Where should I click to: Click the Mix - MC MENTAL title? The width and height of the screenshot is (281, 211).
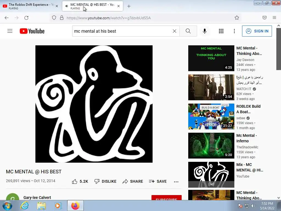coord(250,167)
